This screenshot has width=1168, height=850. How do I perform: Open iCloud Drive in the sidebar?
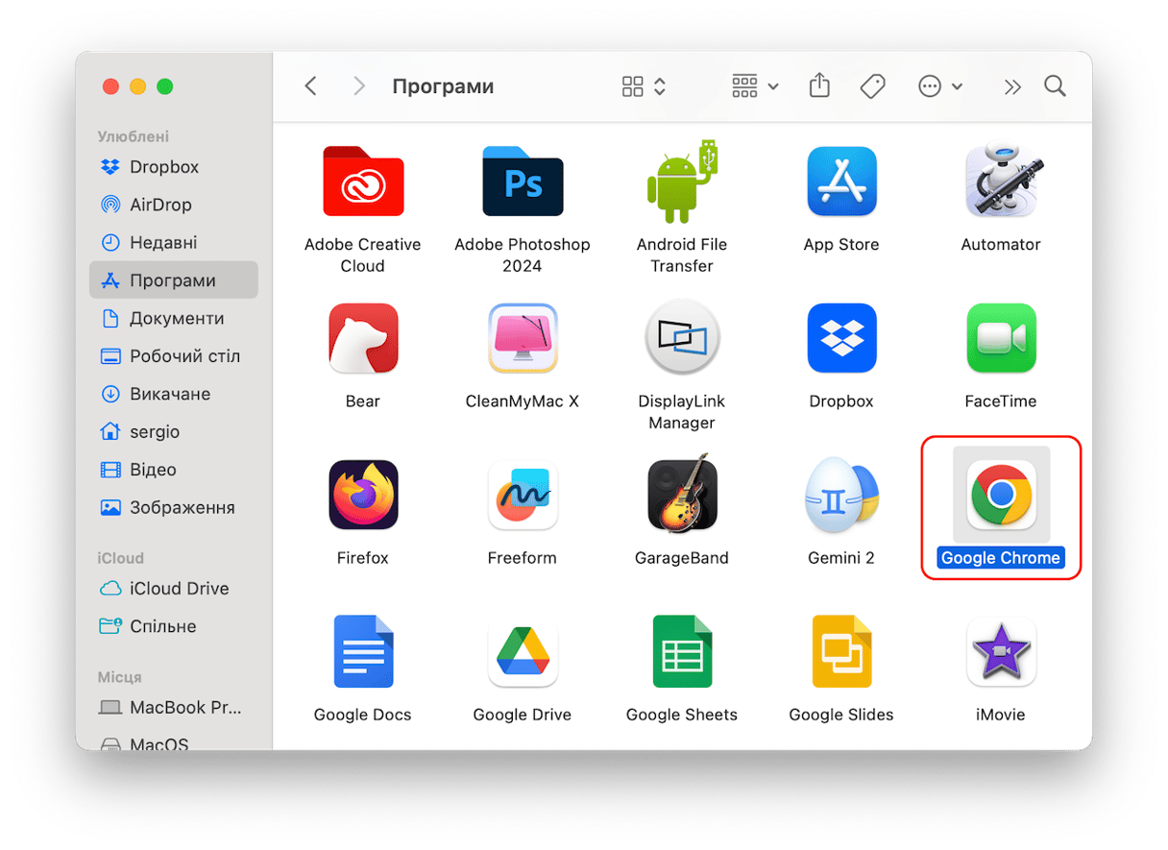(x=173, y=589)
